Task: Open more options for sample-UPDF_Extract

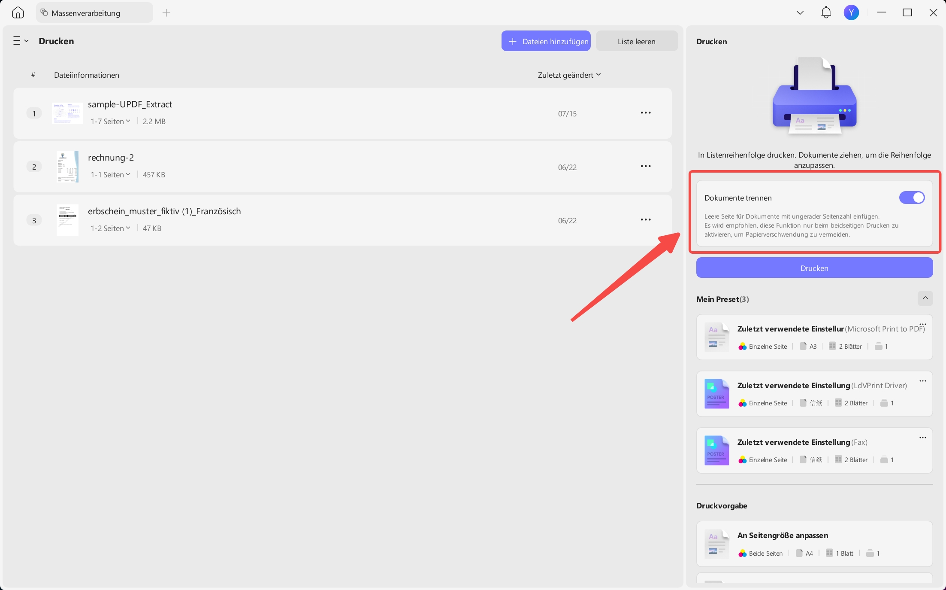Action: click(646, 113)
